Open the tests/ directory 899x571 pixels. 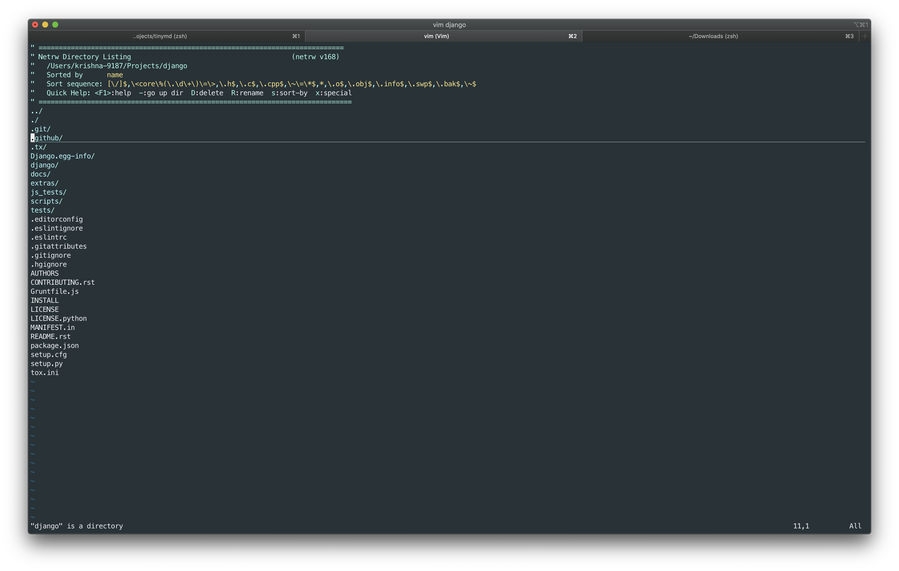click(43, 210)
